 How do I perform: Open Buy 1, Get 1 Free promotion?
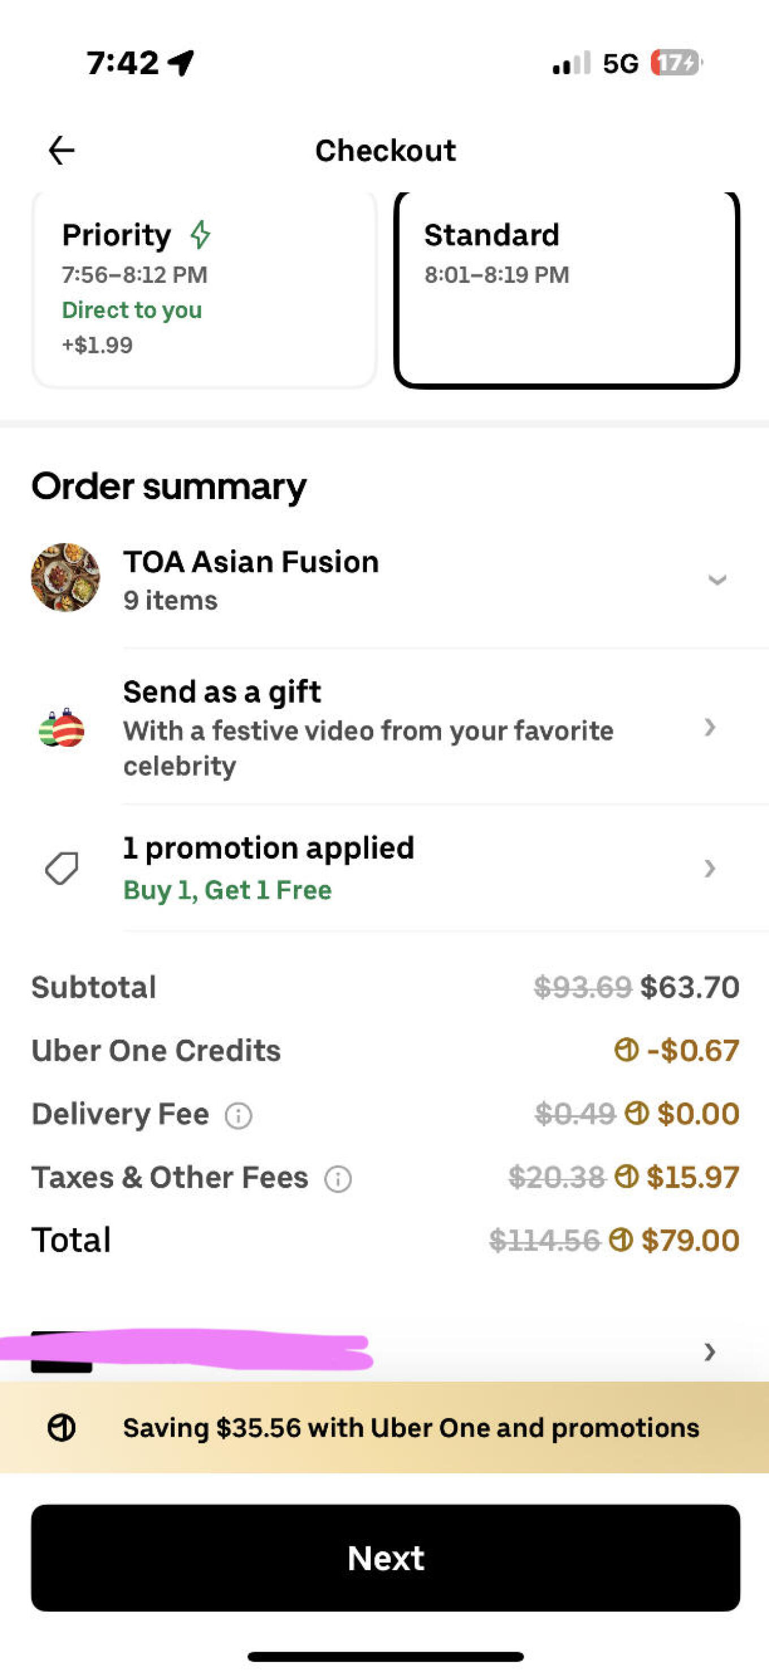(x=227, y=890)
